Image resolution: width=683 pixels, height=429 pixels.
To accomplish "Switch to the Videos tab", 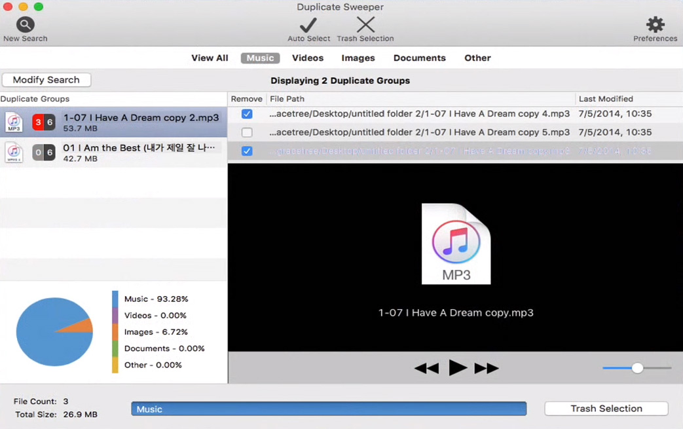I will tap(308, 58).
